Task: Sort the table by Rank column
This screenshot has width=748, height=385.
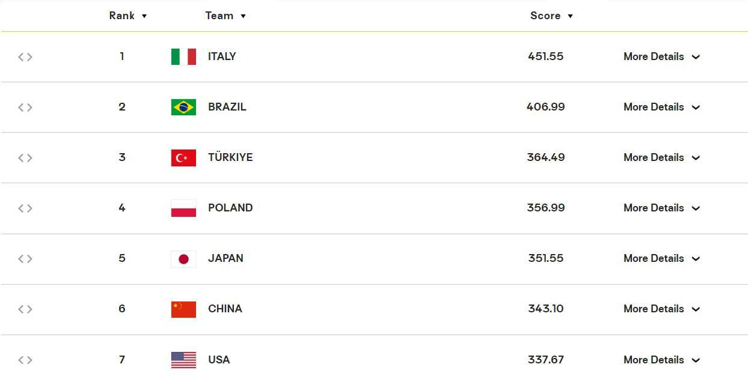Action: 127,16
